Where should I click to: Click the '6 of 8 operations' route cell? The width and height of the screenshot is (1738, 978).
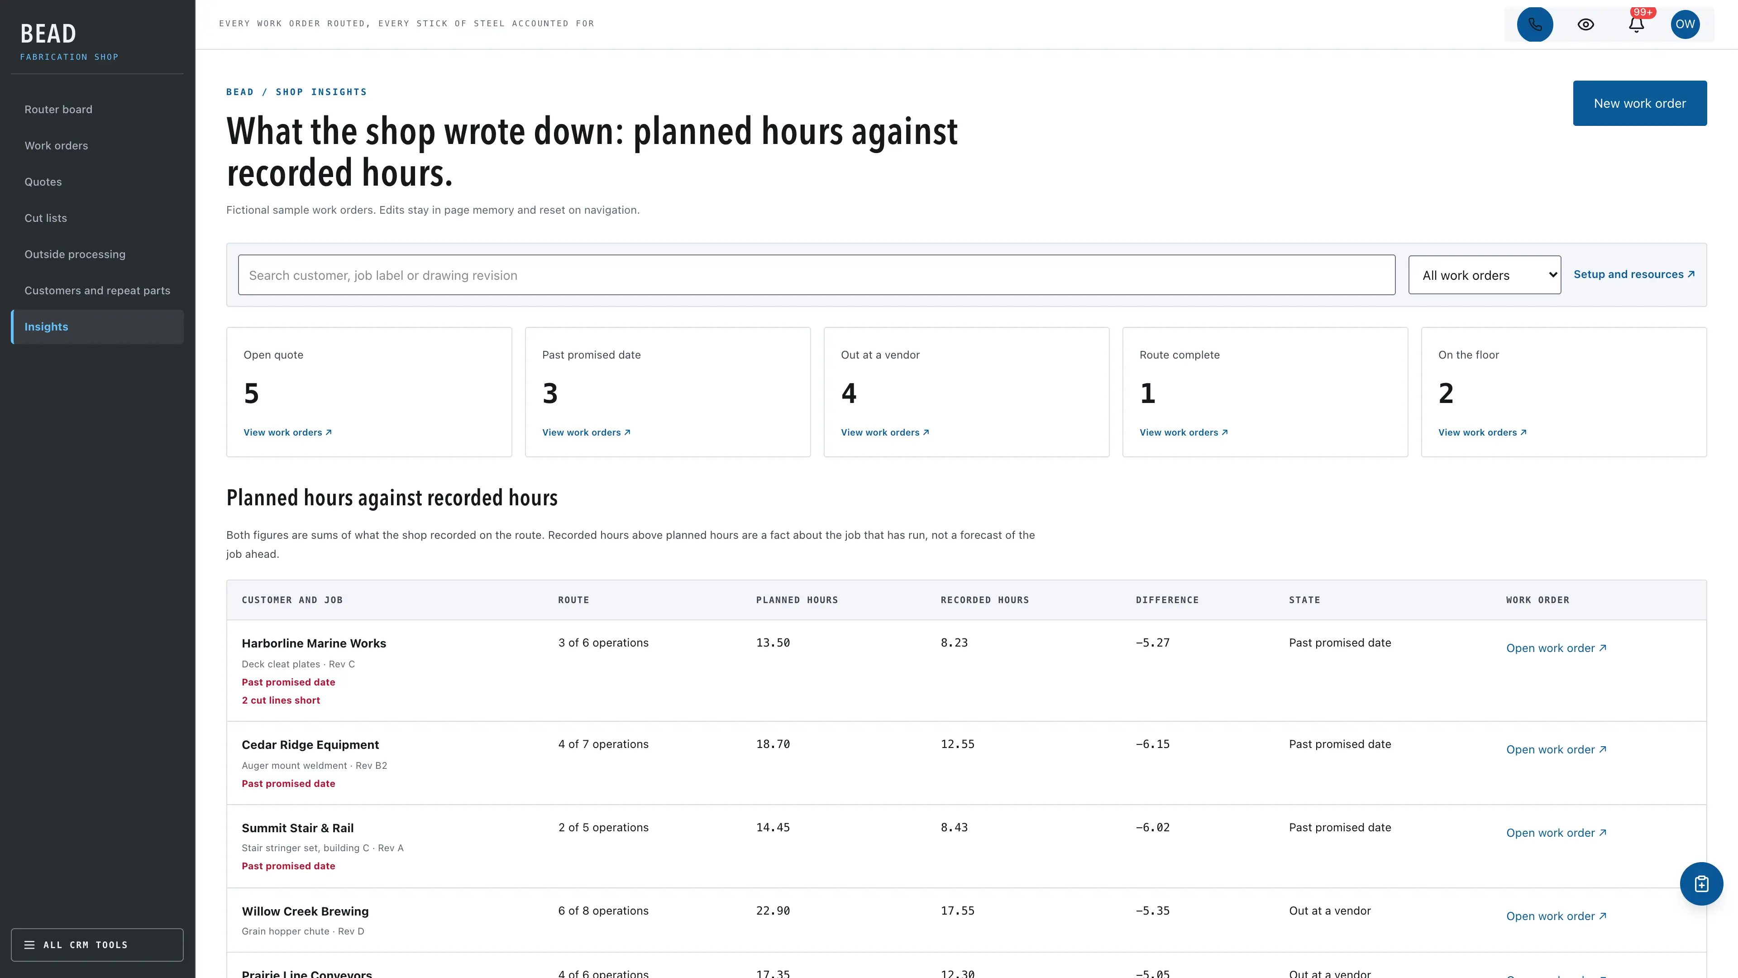click(x=603, y=911)
